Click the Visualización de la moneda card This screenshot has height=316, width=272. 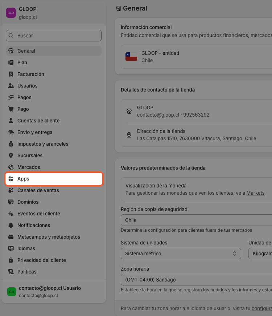[196, 189]
